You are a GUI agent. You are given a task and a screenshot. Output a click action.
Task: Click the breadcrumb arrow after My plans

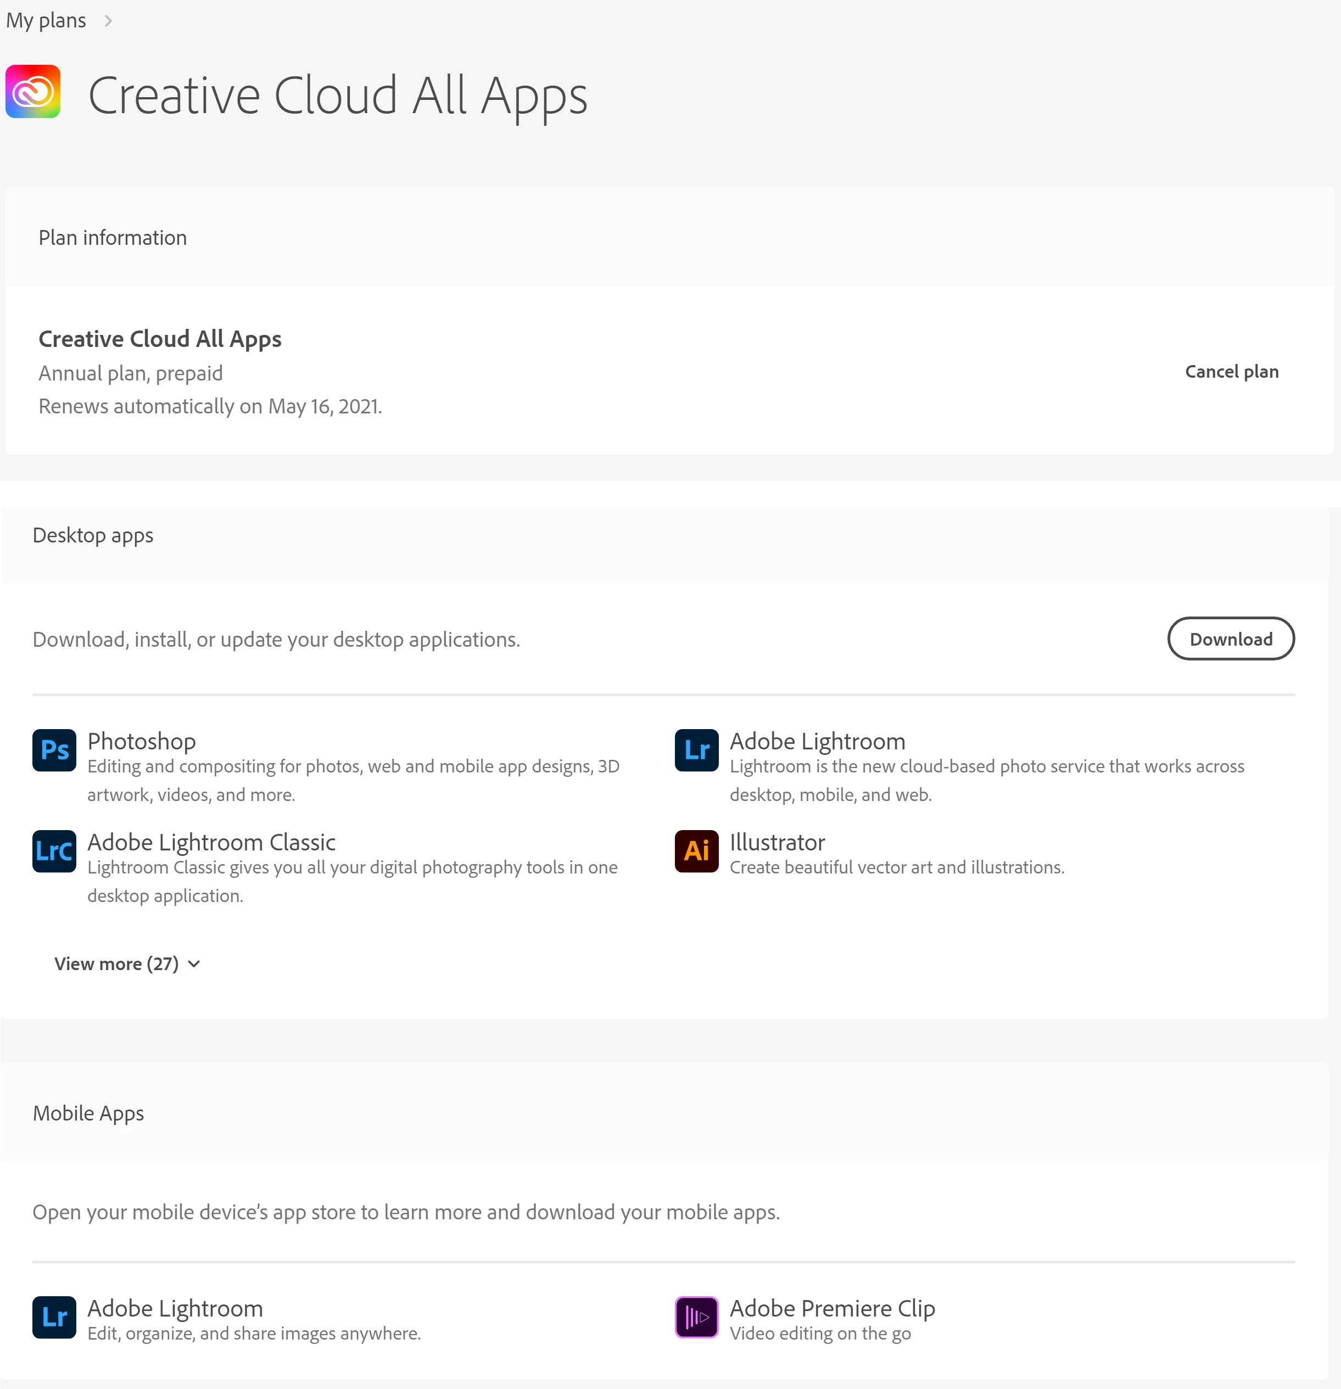pos(108,20)
